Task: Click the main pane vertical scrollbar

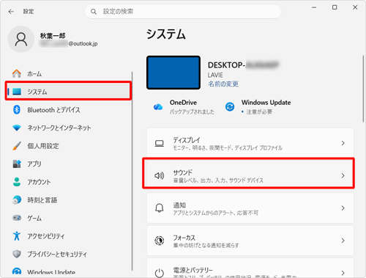Action: click(363, 89)
